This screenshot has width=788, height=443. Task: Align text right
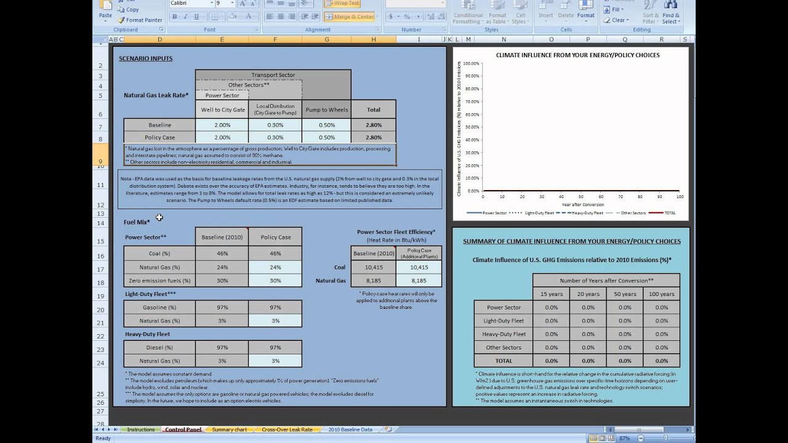(292, 17)
